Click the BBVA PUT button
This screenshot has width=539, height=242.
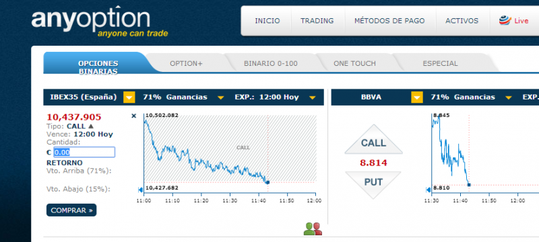(373, 184)
